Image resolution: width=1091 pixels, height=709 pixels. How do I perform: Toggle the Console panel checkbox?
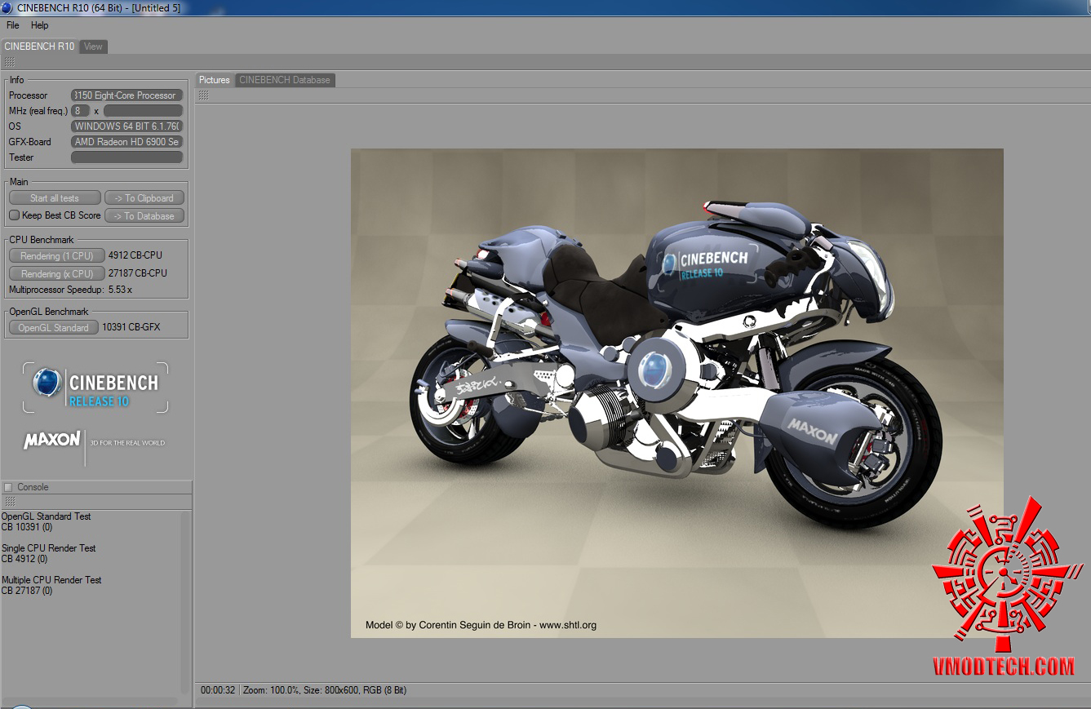tap(8, 487)
